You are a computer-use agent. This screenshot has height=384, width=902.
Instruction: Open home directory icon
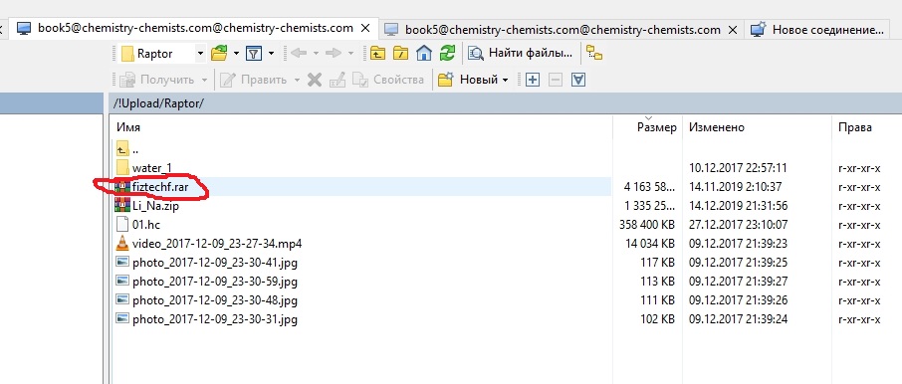pyautogui.click(x=424, y=54)
